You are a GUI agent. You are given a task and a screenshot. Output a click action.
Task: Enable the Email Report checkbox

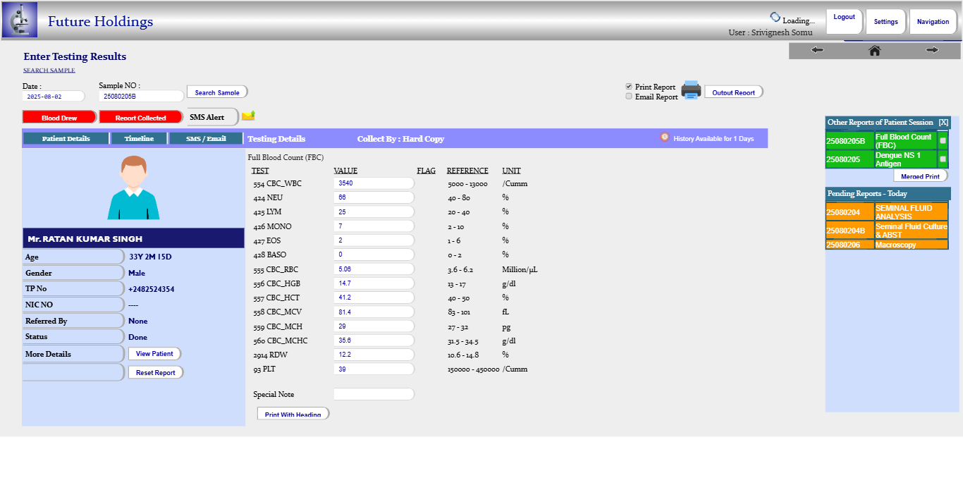point(629,97)
